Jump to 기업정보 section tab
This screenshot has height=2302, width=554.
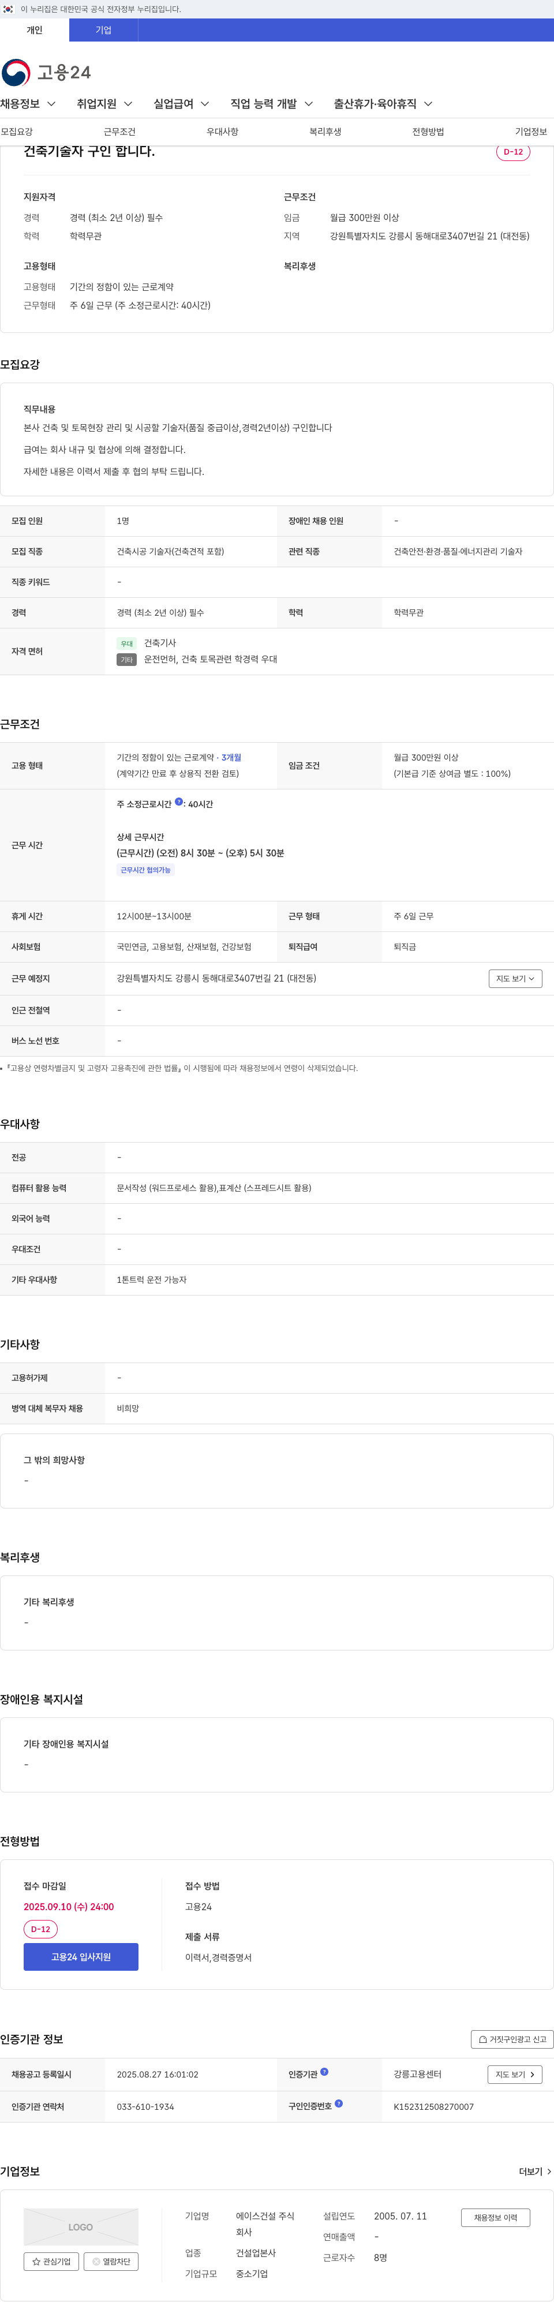[x=531, y=132]
